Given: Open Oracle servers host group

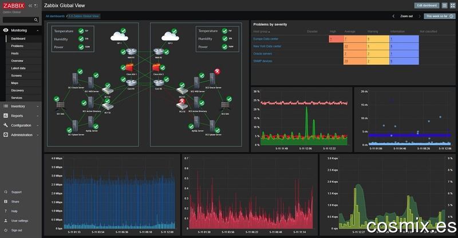Looking at the screenshot, I should tap(263, 53).
